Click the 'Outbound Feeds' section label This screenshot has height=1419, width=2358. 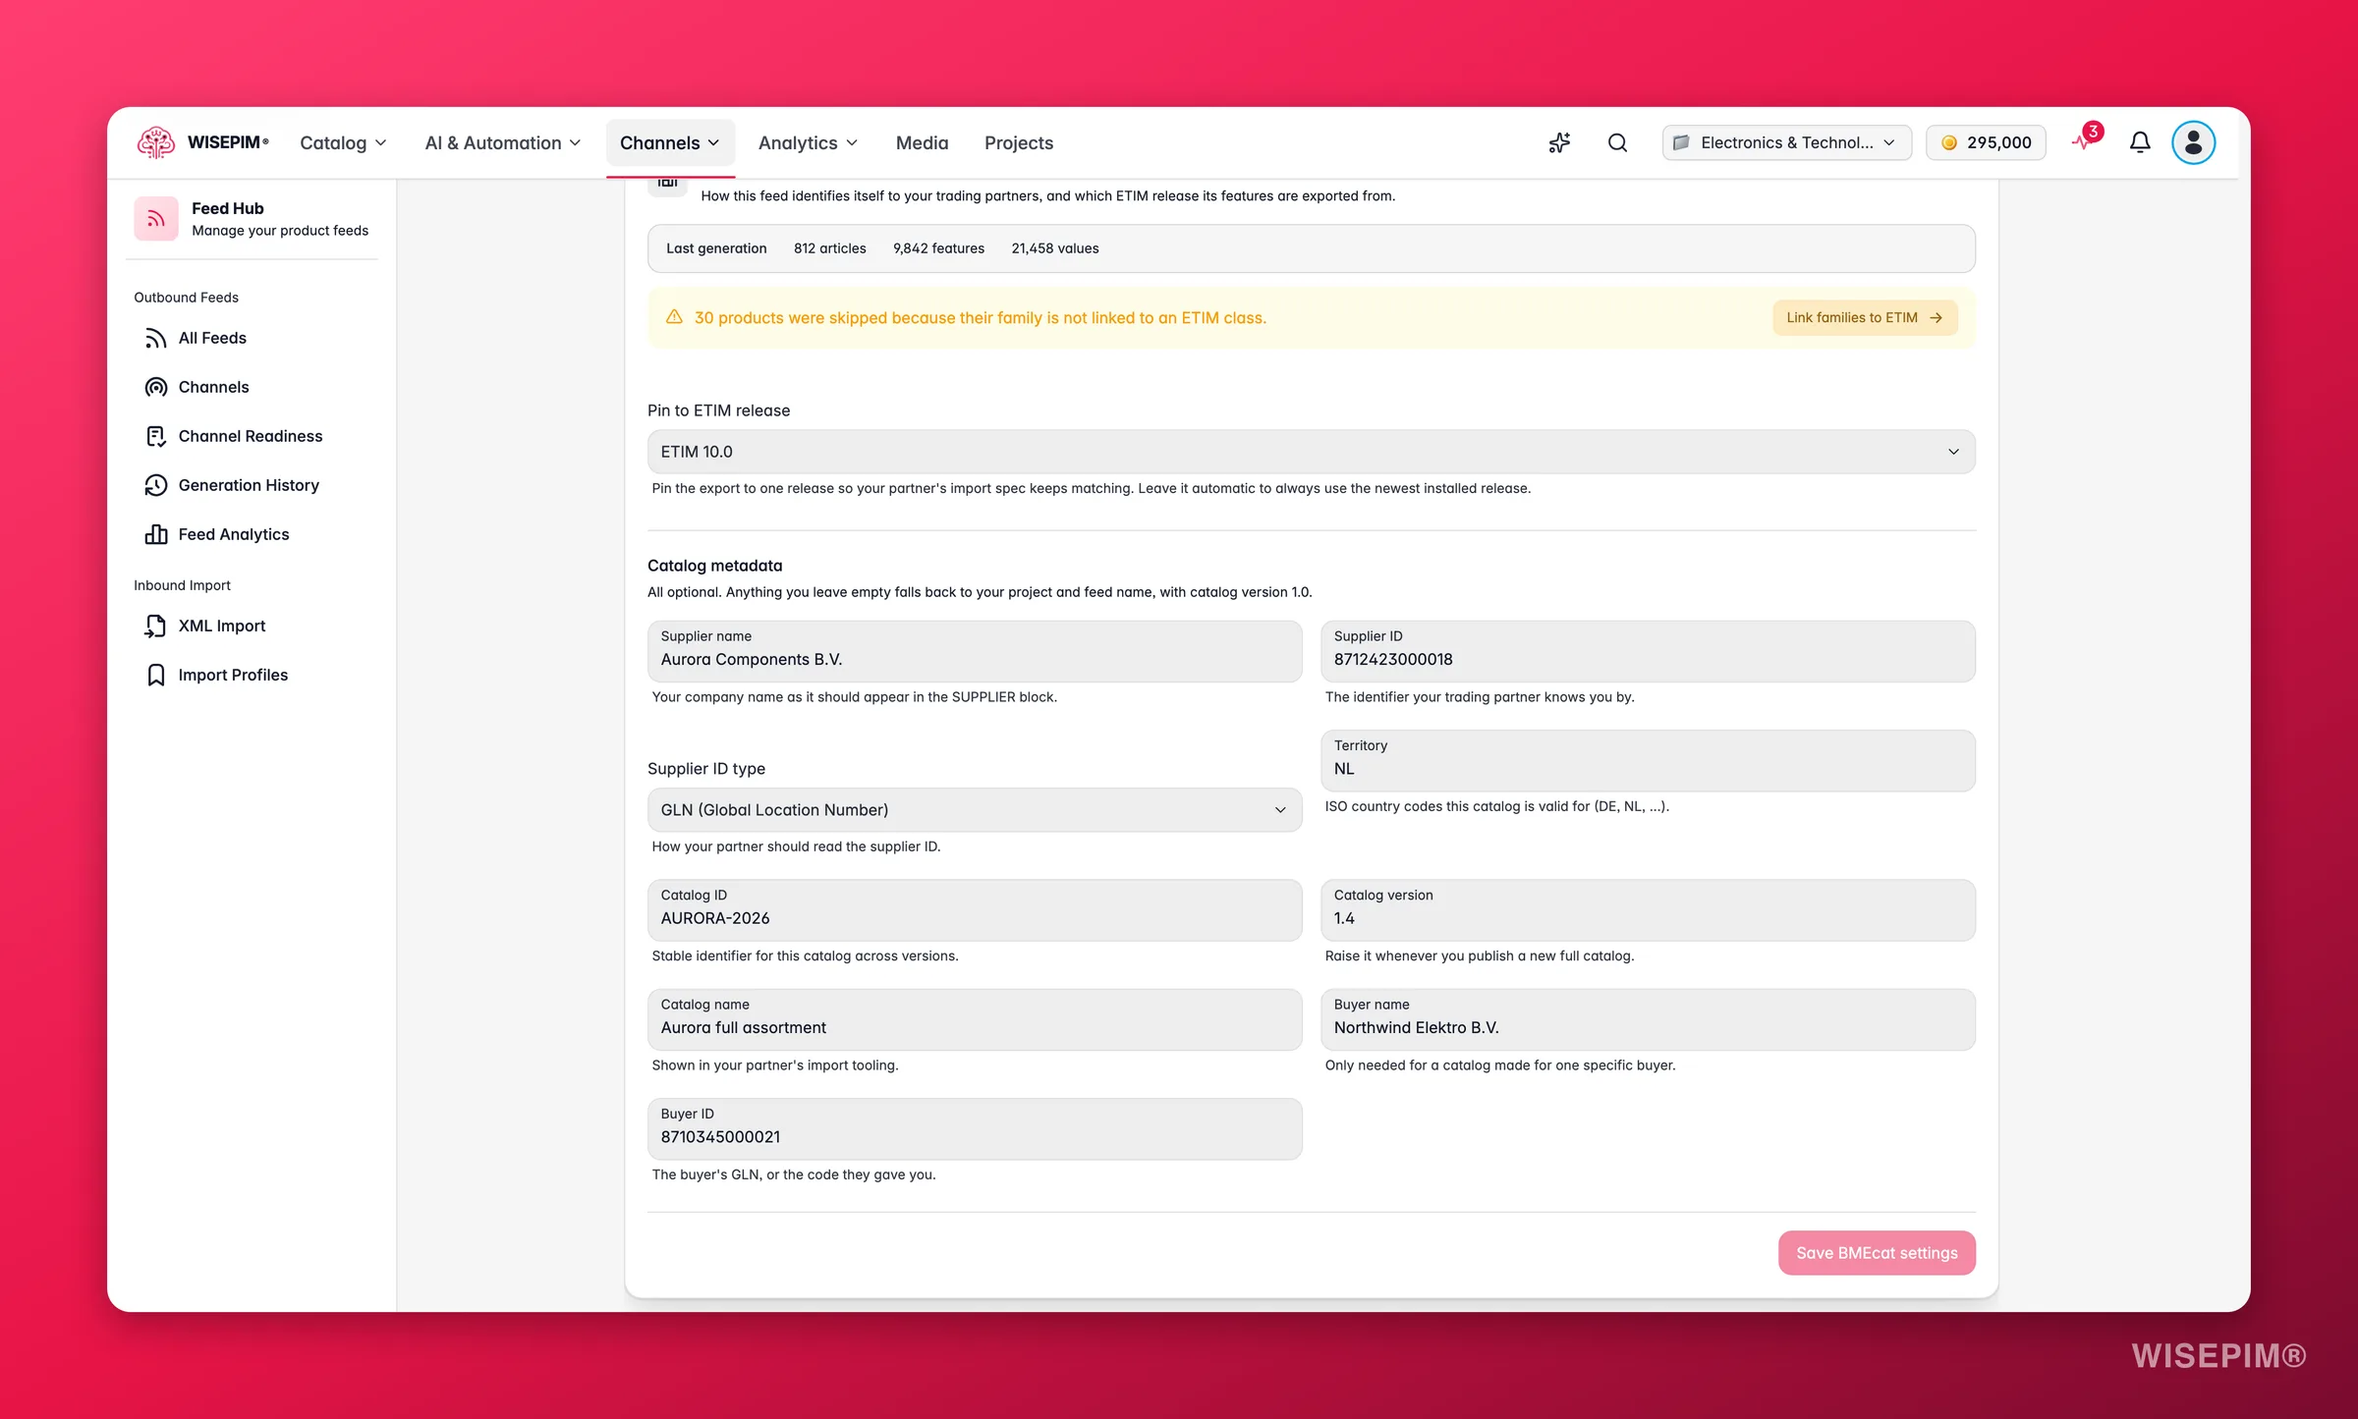click(186, 298)
